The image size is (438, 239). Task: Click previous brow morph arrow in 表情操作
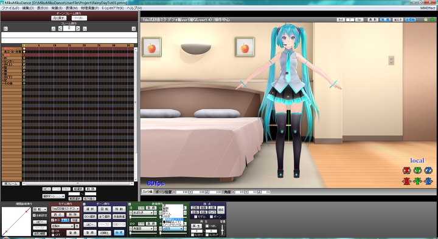click(130, 229)
